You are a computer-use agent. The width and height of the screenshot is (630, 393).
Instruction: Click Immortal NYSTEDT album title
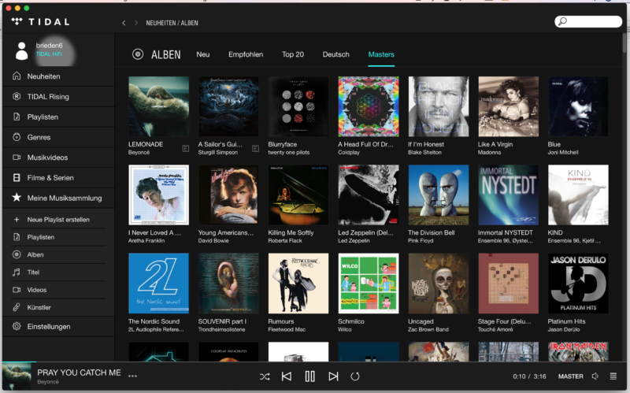tap(505, 232)
